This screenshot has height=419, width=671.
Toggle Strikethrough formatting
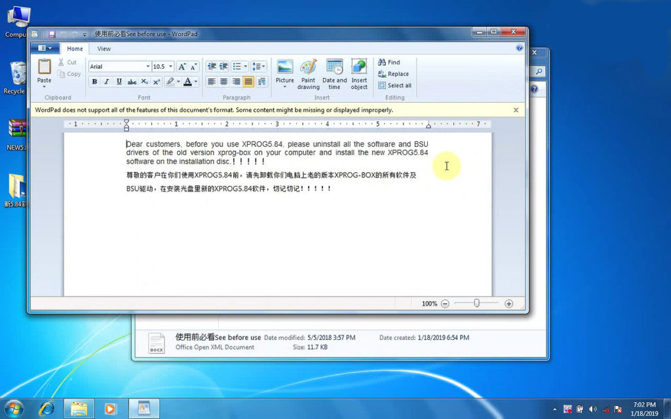click(132, 82)
